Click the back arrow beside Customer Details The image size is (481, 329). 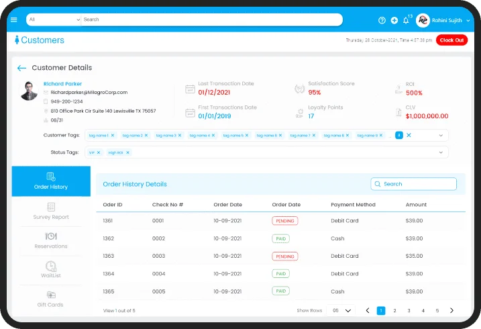21,68
